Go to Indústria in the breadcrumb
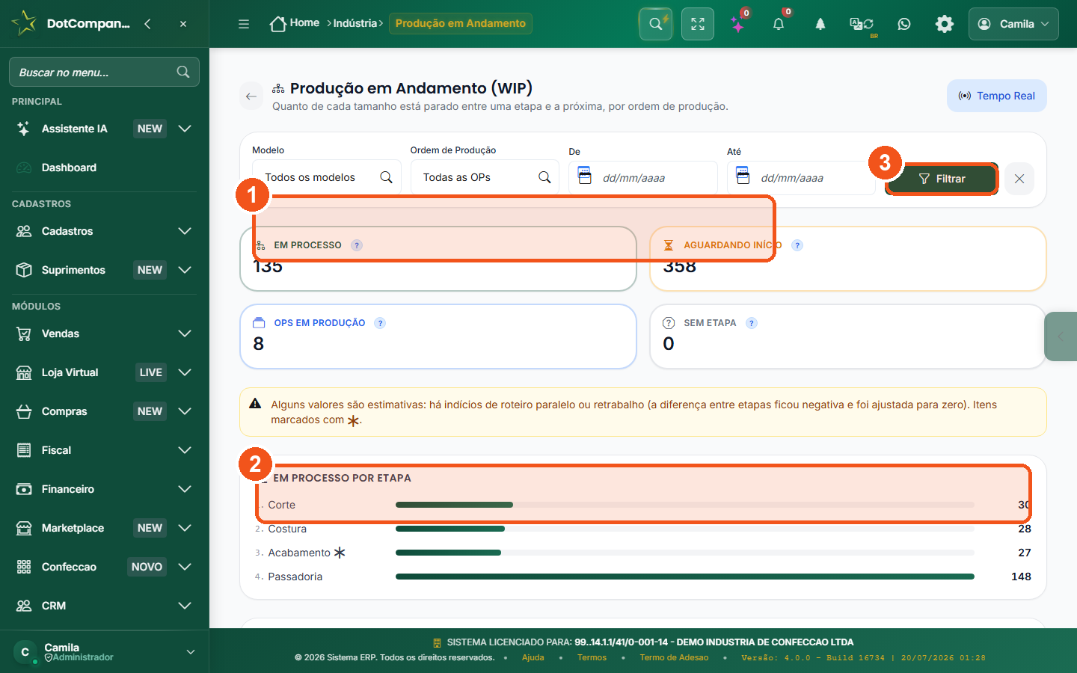 pyautogui.click(x=355, y=23)
